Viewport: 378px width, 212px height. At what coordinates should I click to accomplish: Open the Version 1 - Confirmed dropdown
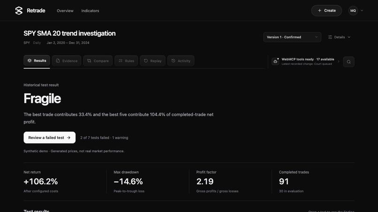(x=292, y=37)
